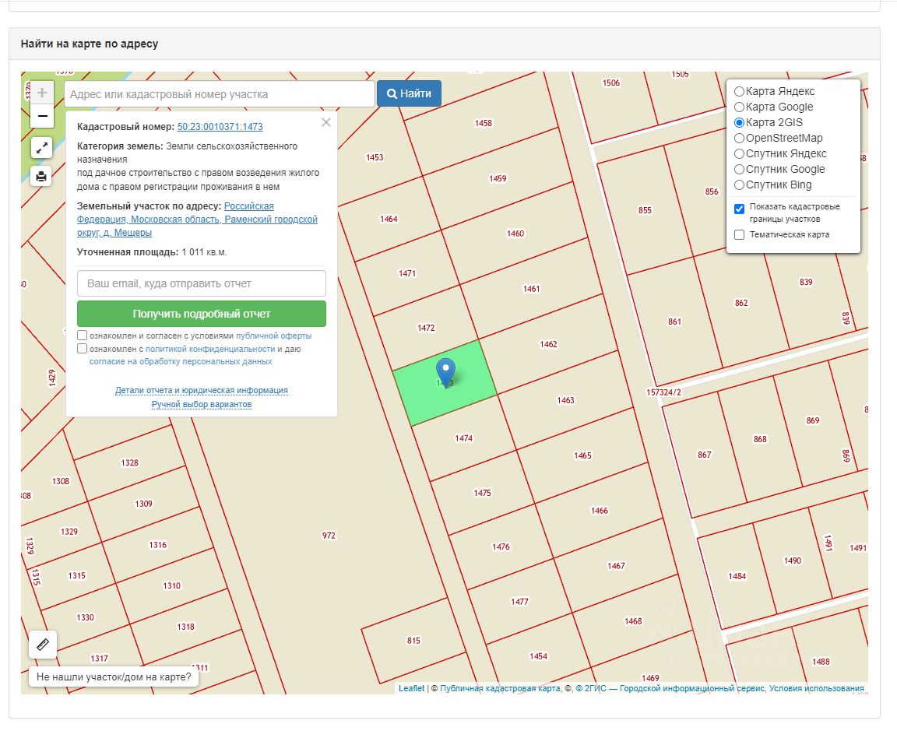Zoom out the map with minus button

42,116
